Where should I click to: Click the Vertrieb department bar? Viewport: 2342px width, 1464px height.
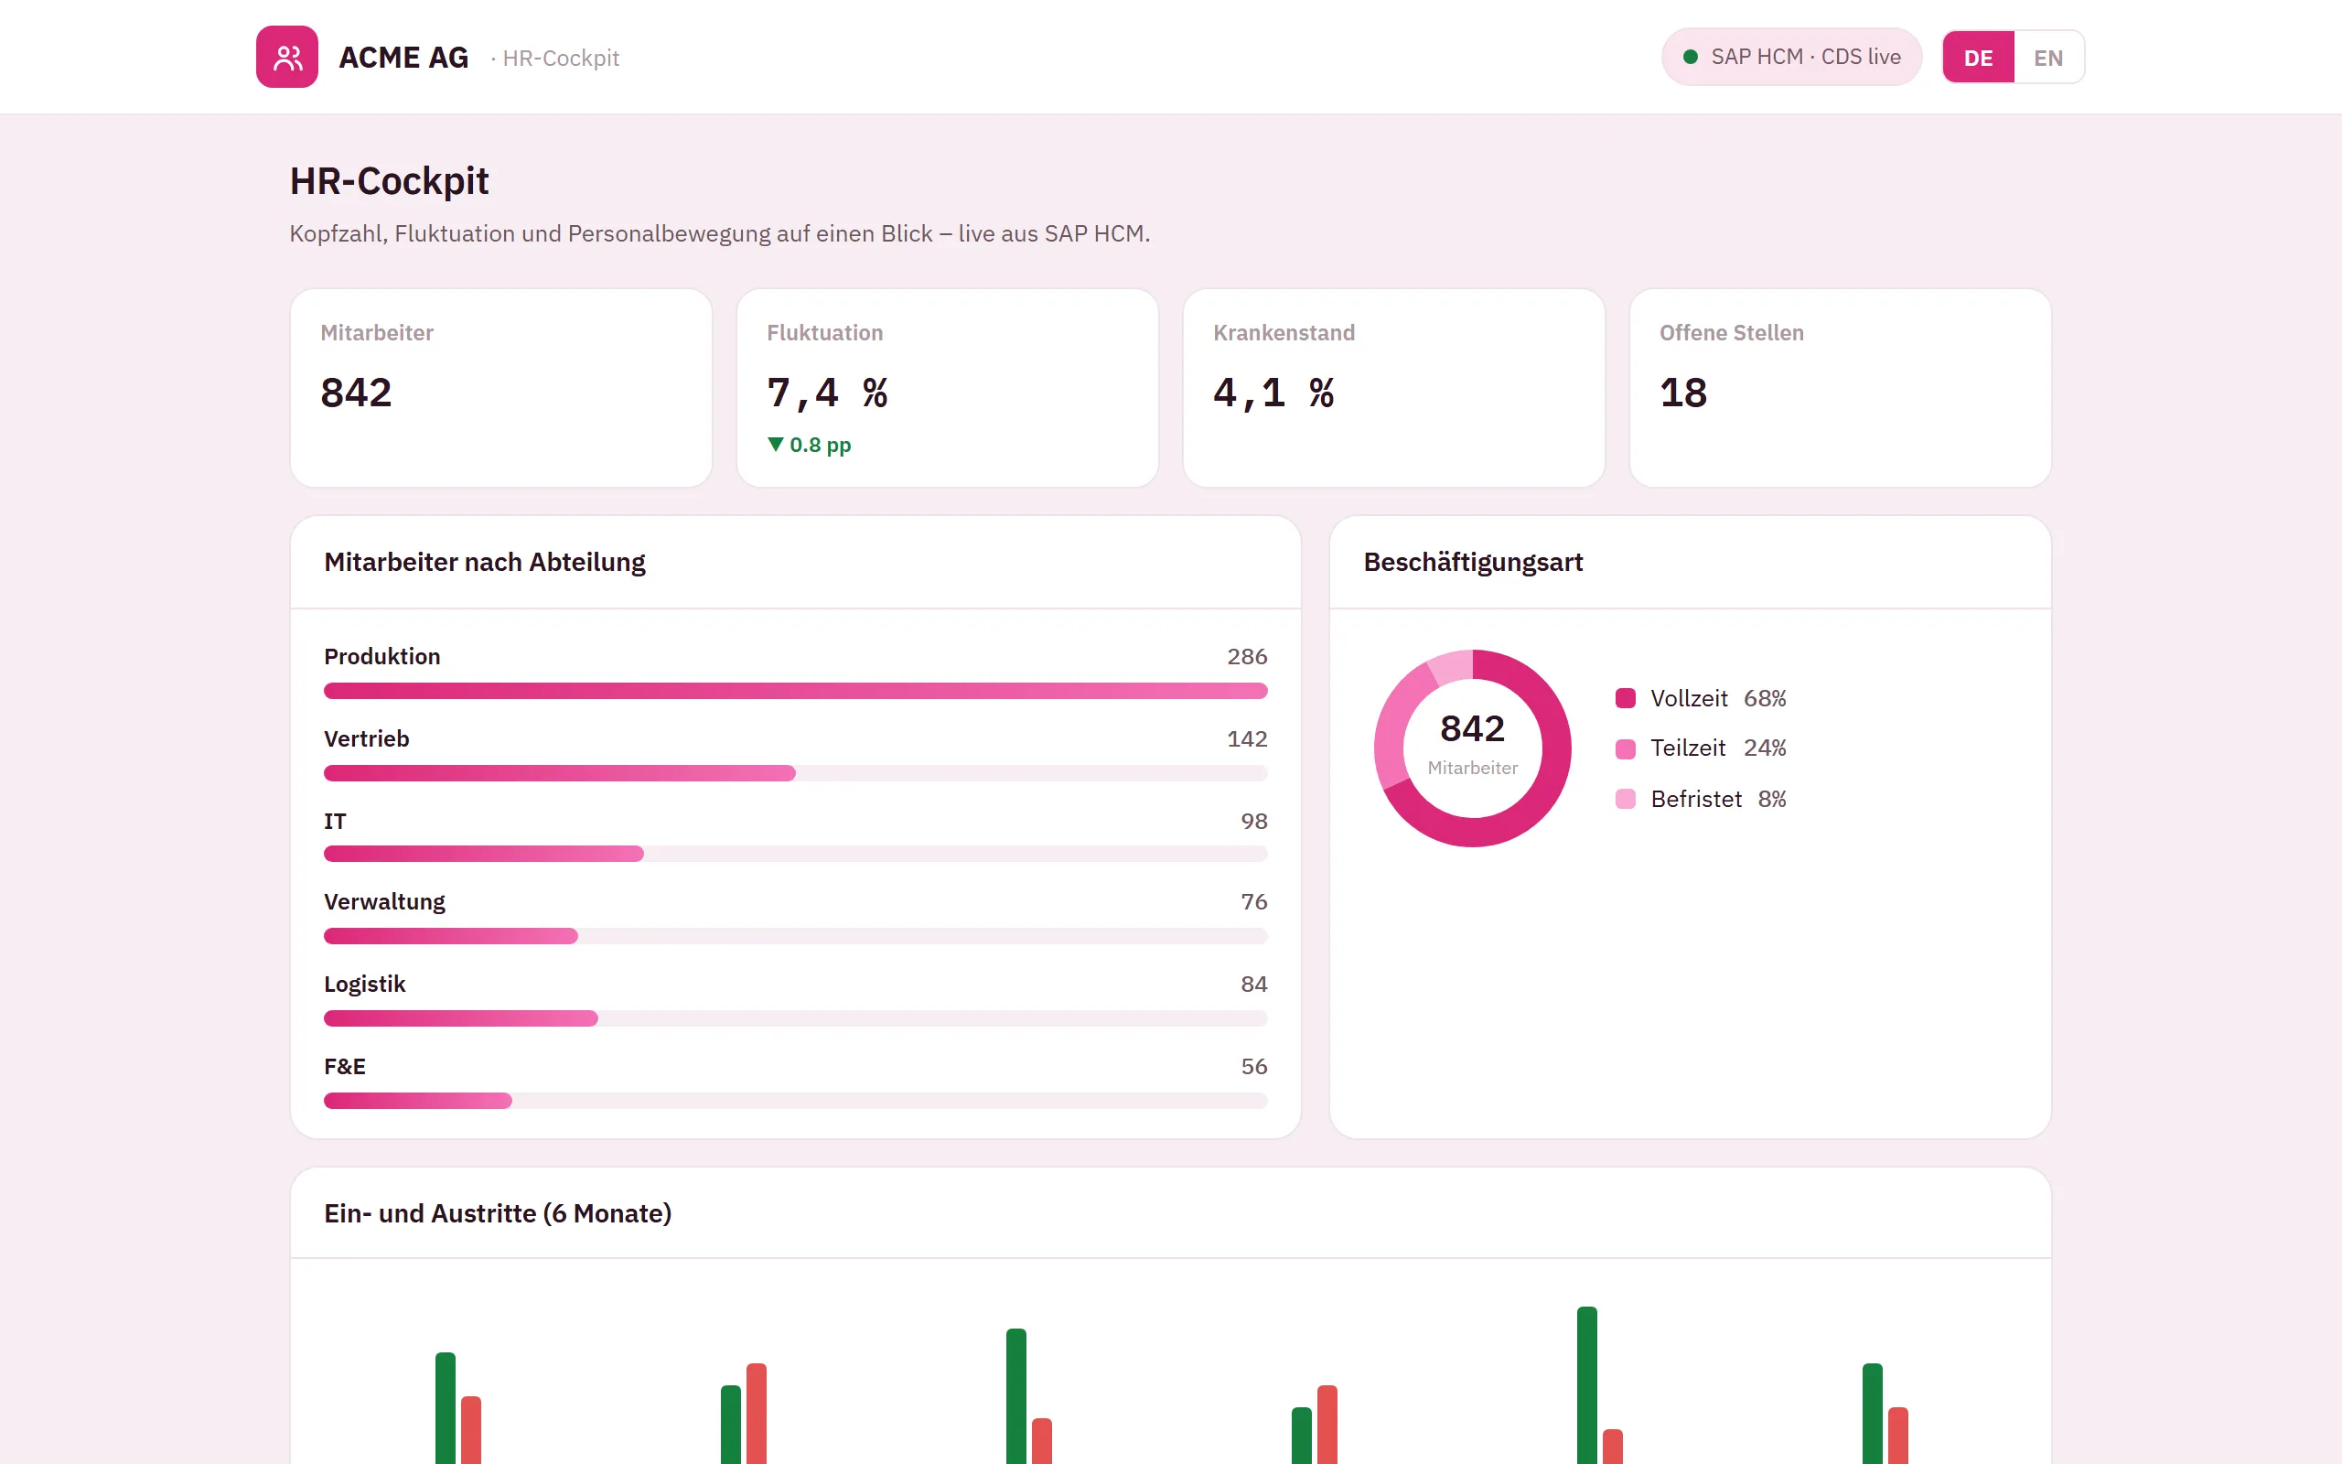click(559, 772)
